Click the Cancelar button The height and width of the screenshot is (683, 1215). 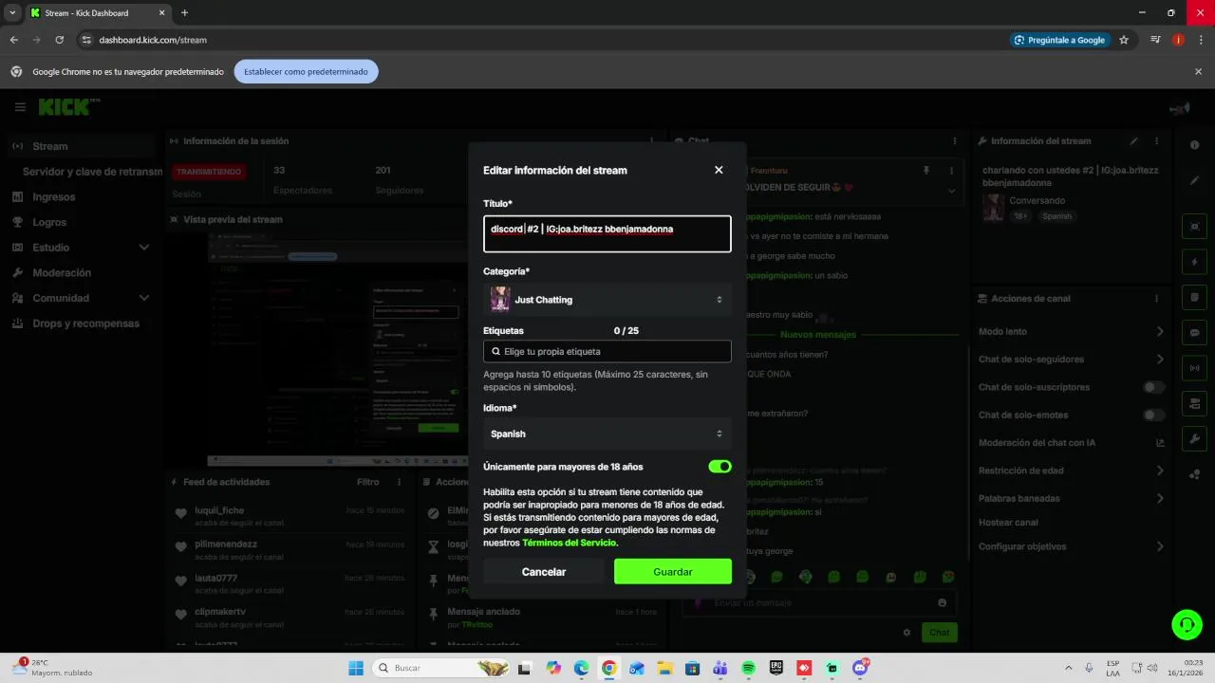tap(544, 571)
